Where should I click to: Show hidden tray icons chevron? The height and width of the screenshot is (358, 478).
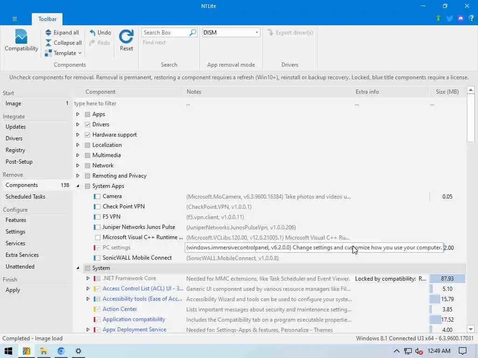(396, 351)
